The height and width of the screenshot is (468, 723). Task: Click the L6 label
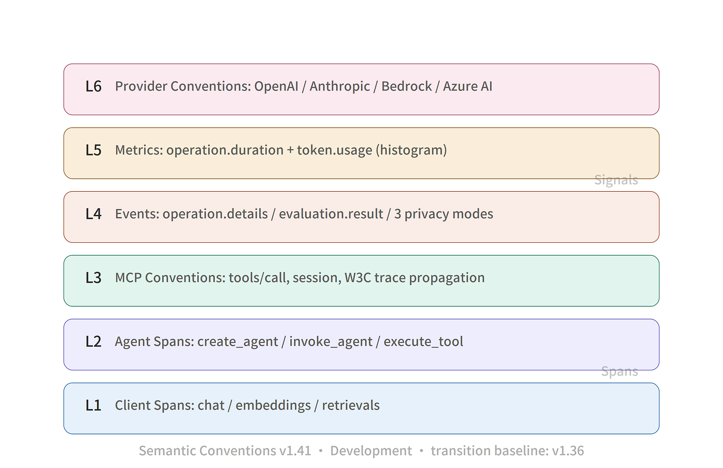[x=93, y=86]
